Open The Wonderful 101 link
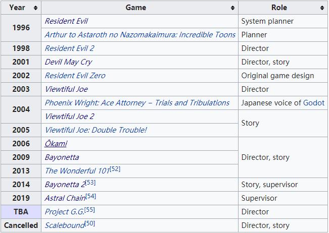The height and width of the screenshot is (233, 329). 77,171
